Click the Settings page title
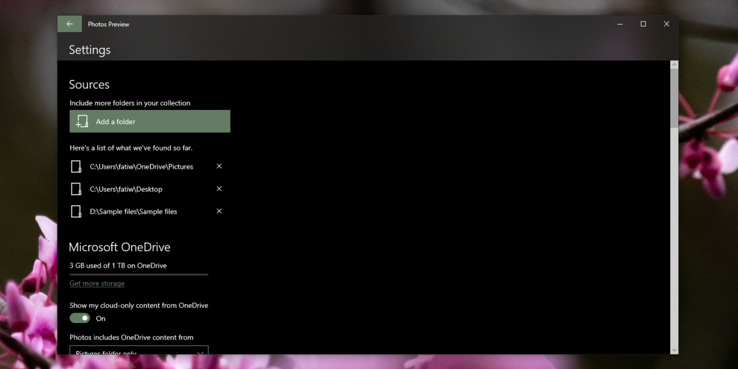Screen dimensions: 738x369 90,50
